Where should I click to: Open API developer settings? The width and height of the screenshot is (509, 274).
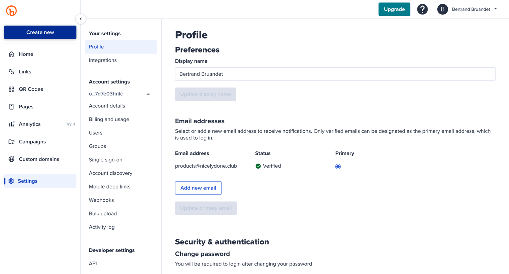[93, 264]
